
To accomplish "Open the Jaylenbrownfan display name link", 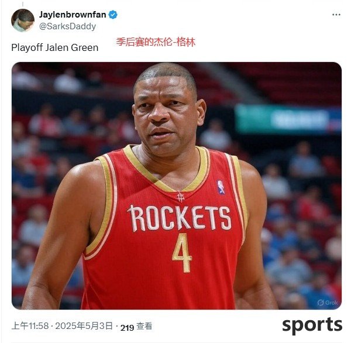I will point(73,15).
